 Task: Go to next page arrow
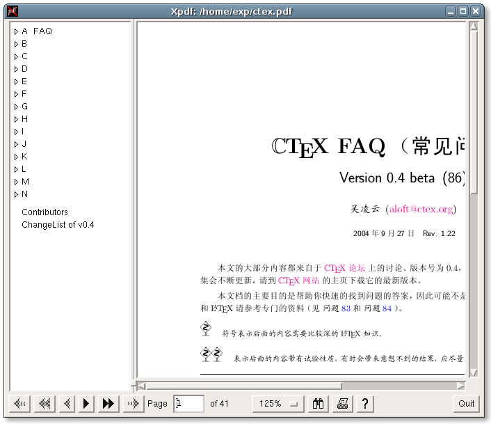tap(86, 403)
